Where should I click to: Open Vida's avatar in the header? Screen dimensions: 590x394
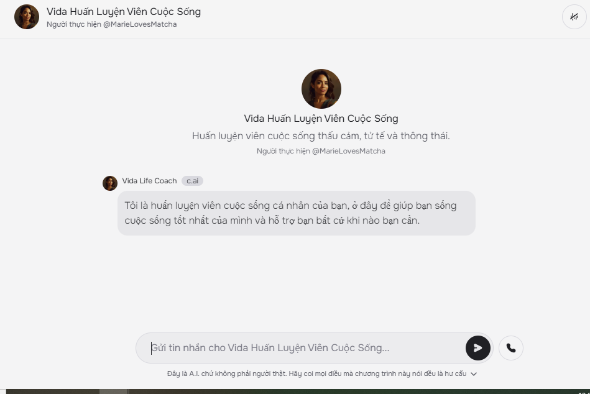point(27,17)
